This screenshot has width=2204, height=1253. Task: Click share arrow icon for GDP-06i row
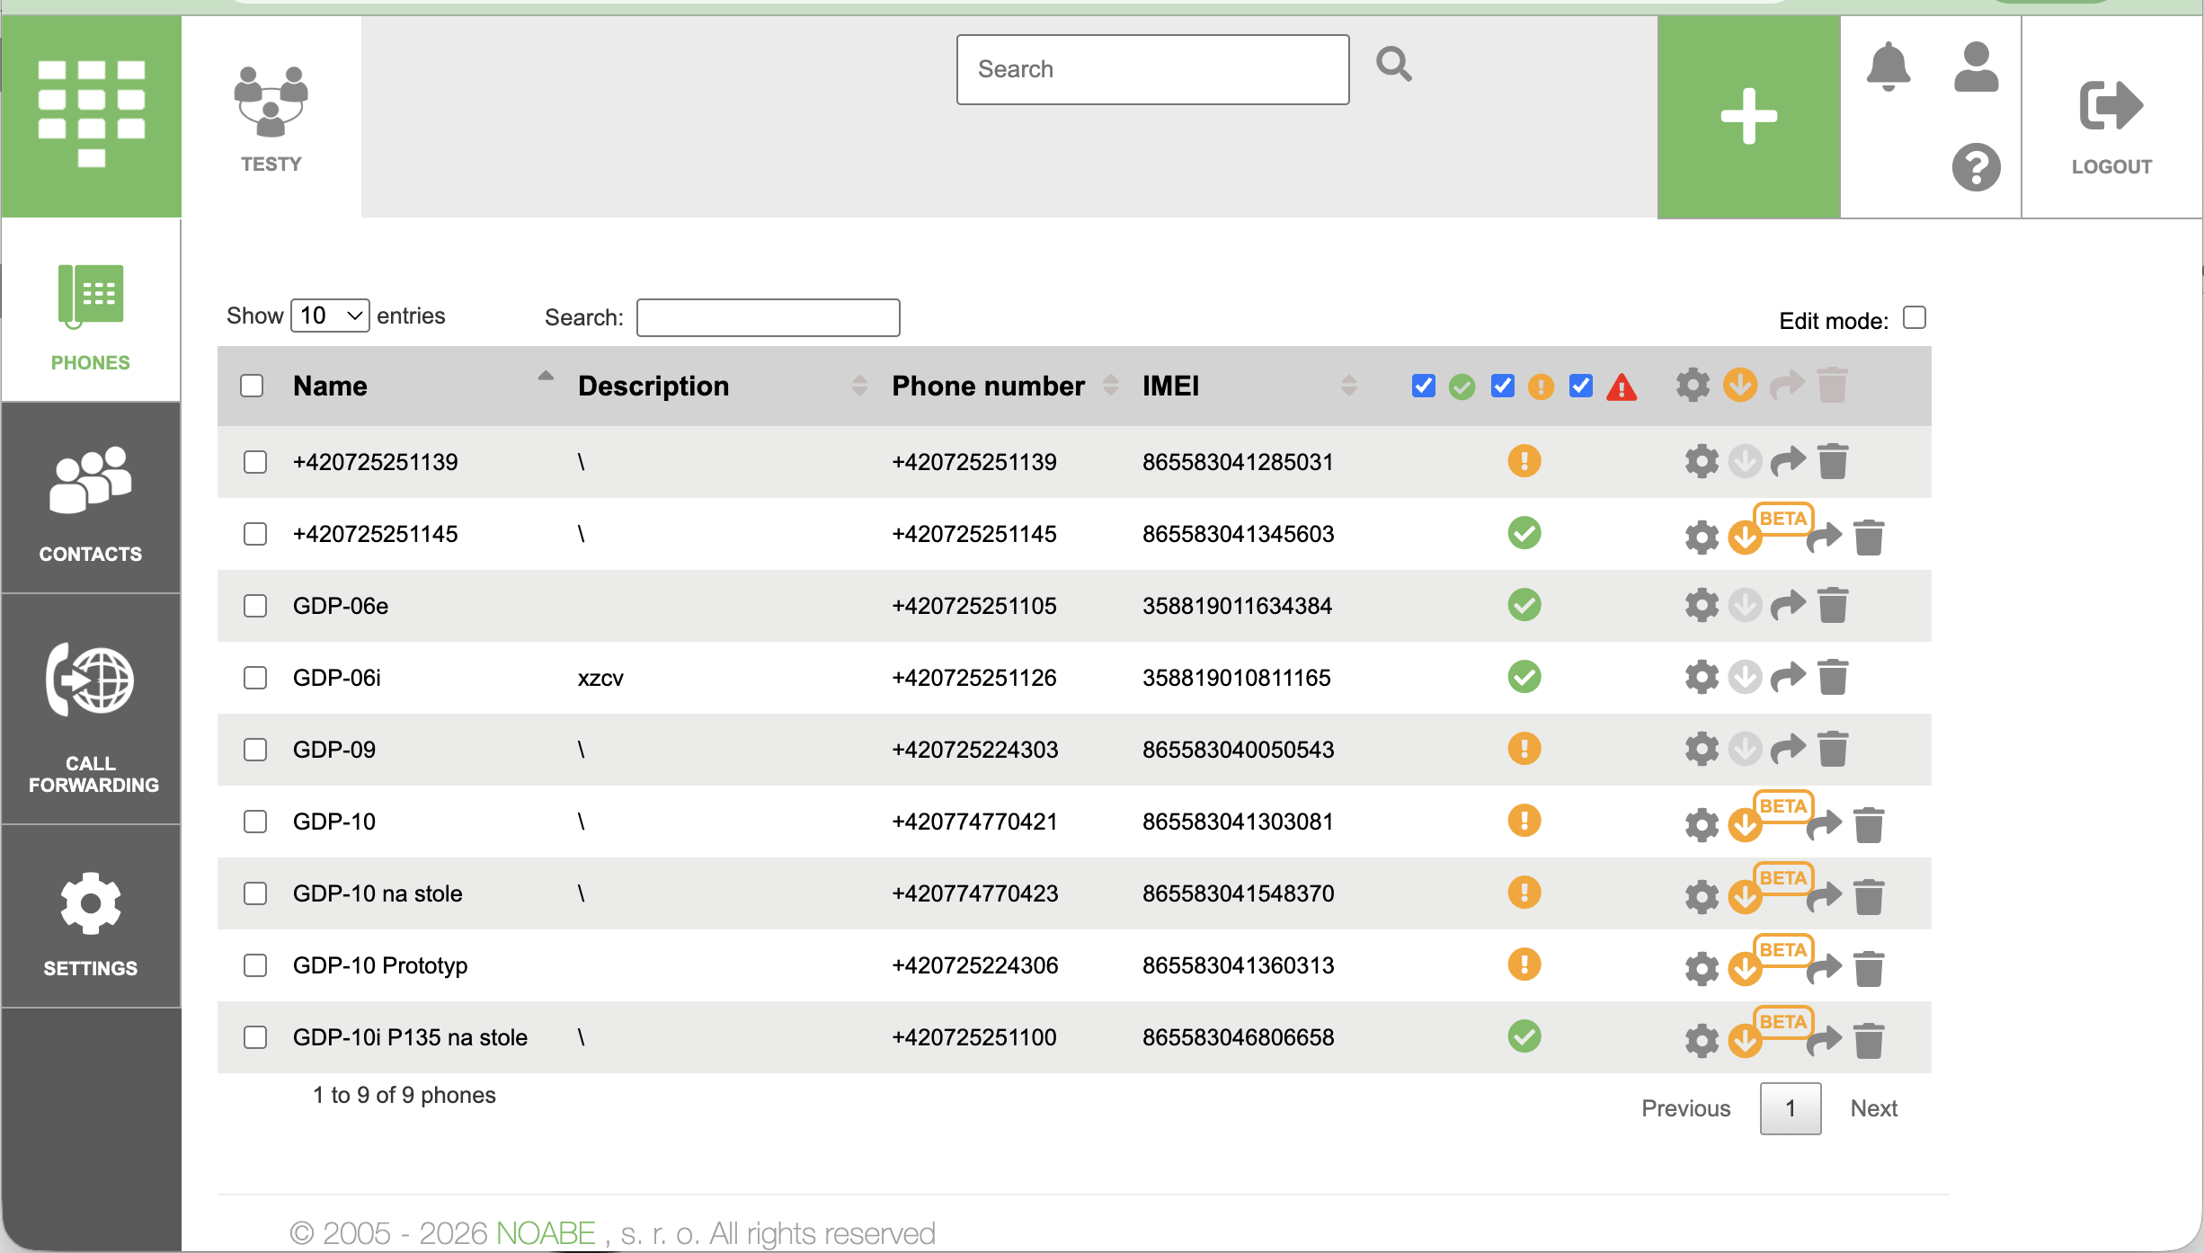pos(1788,678)
